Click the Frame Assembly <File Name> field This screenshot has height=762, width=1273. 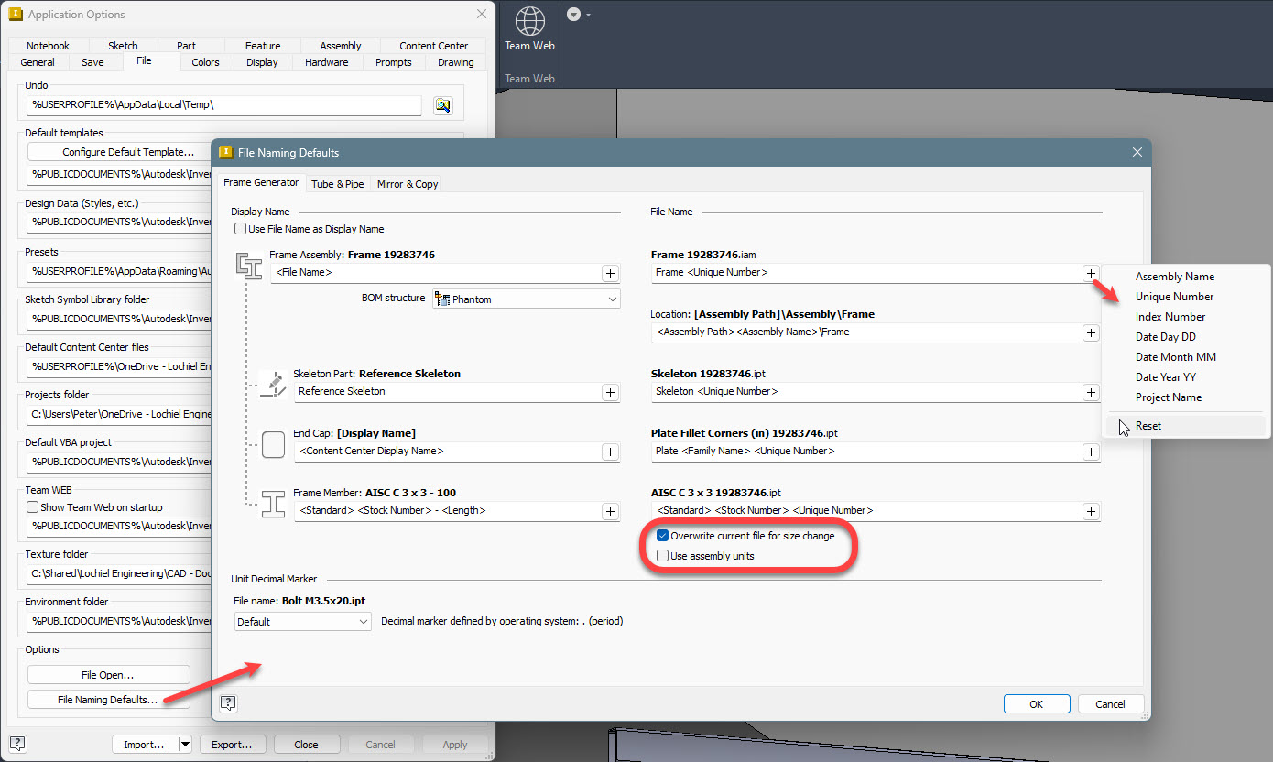435,273
